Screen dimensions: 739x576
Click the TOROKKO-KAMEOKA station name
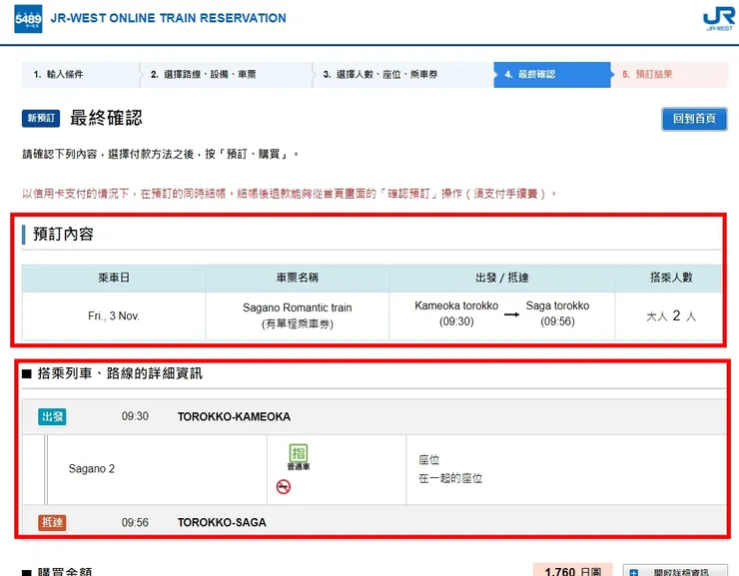[234, 417]
